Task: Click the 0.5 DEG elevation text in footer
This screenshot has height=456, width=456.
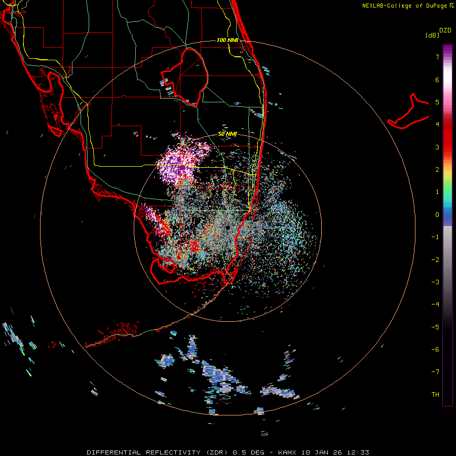Action: 248,452
